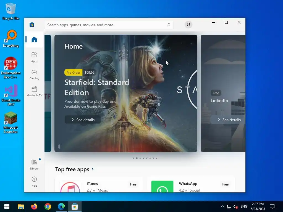Open Embarcadero Dev-C++ desktop shortcut
The height and width of the screenshot is (212, 283).
[11, 68]
